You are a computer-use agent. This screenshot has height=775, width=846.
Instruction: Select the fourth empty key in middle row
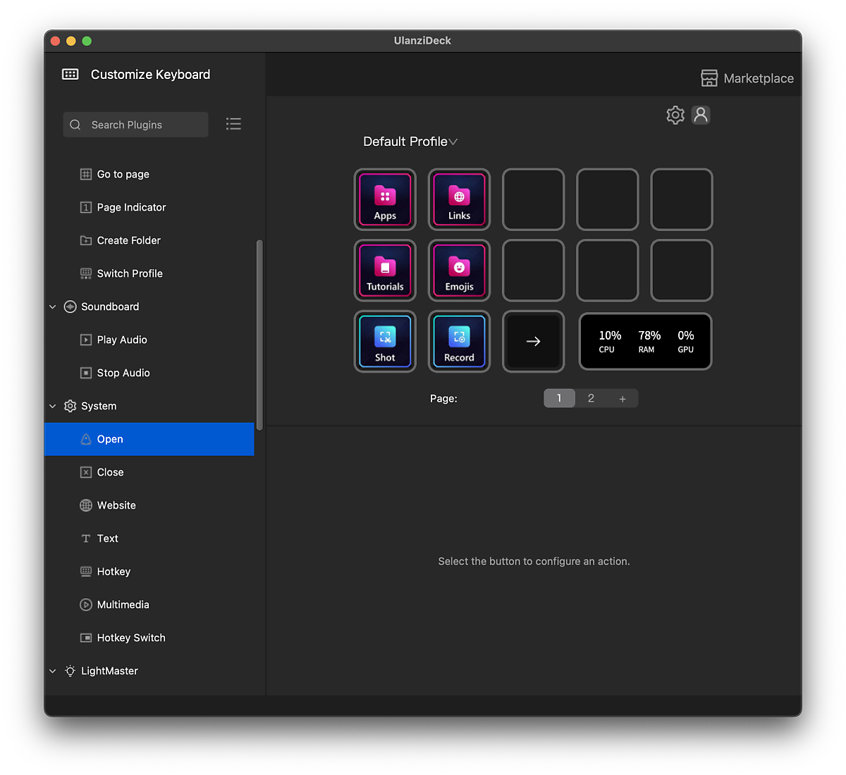(608, 271)
